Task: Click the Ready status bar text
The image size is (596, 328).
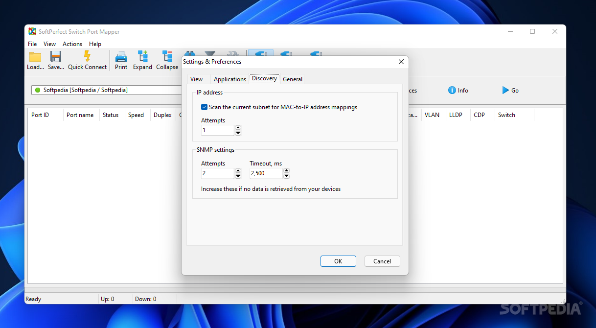Action: pos(33,299)
